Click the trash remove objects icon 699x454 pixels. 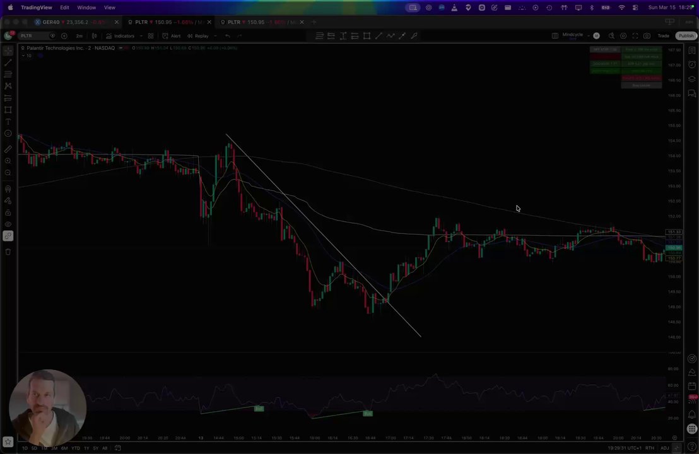[x=8, y=252]
